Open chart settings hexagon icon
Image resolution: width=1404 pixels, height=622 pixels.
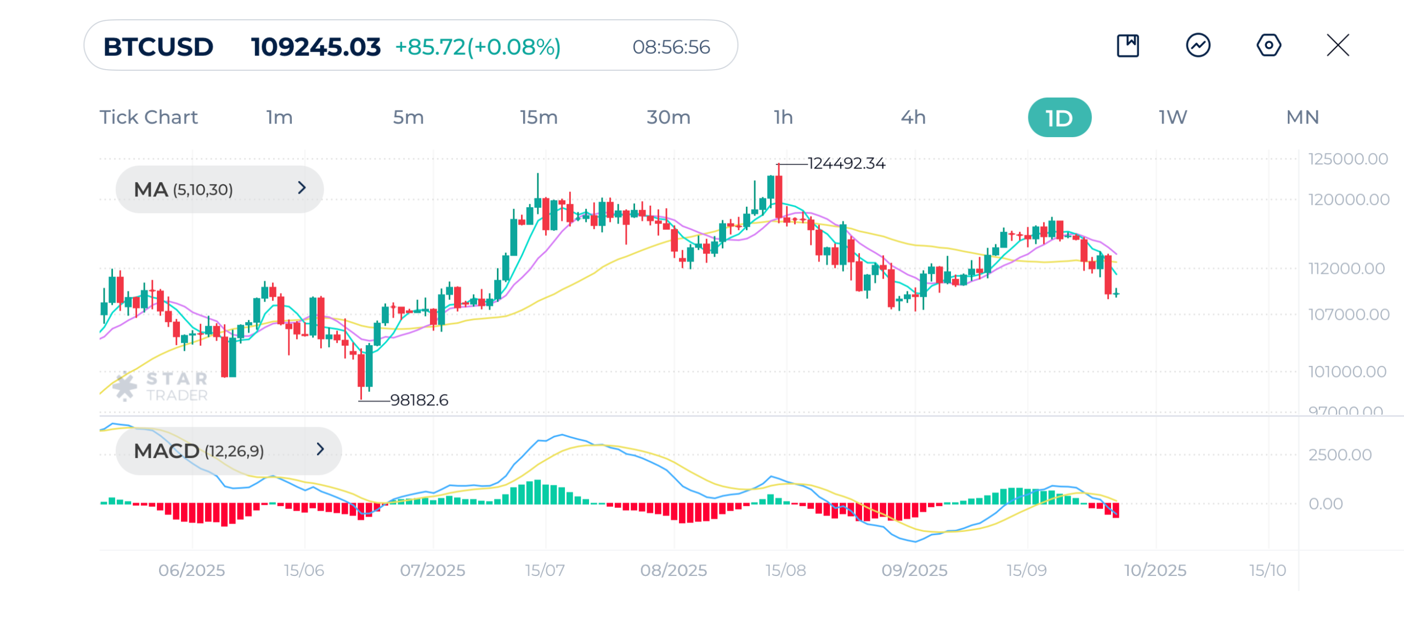(x=1268, y=46)
